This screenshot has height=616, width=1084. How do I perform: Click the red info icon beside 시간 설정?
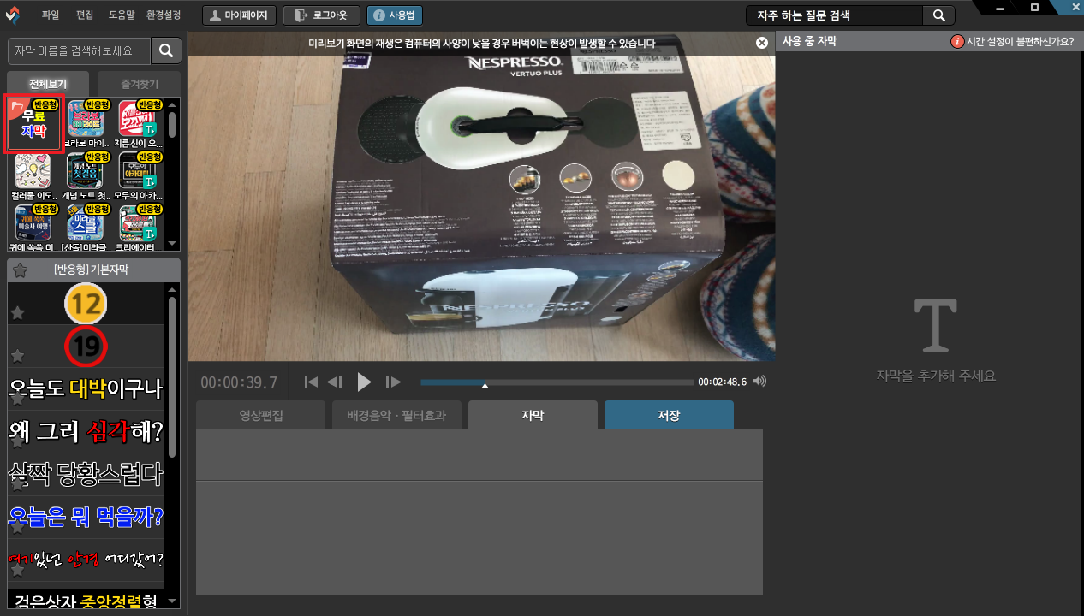coord(957,41)
